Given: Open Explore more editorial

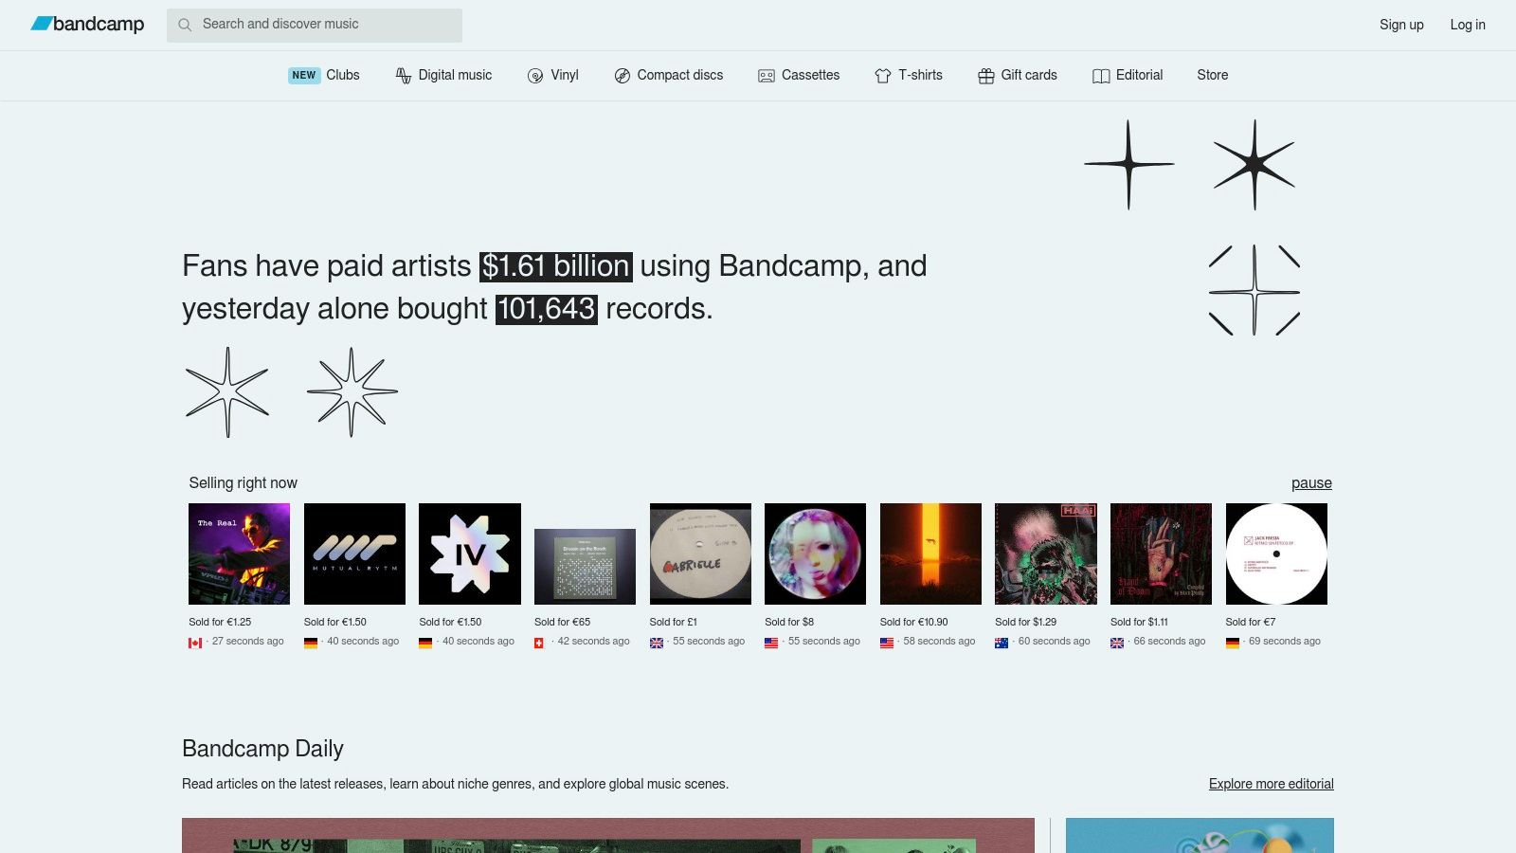Looking at the screenshot, I should point(1271,784).
